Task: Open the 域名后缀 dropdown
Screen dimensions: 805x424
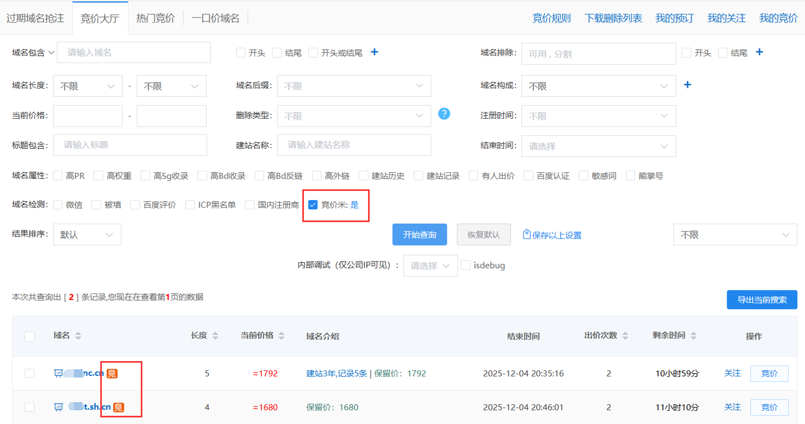Action: click(354, 86)
